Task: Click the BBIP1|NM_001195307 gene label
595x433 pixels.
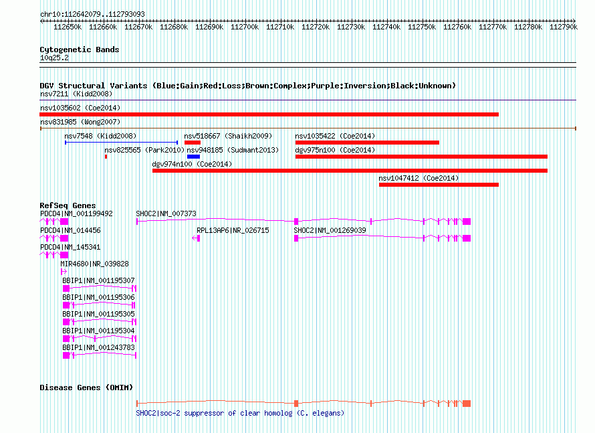Action: coord(99,280)
